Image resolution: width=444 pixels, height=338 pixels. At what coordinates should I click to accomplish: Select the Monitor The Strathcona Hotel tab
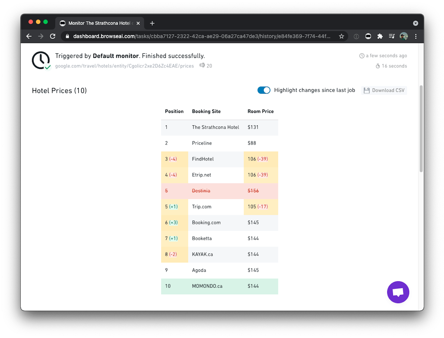click(99, 23)
